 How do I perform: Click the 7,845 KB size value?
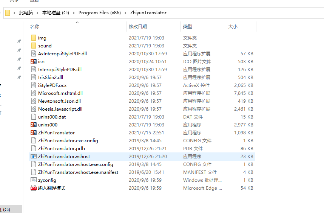[244, 93]
